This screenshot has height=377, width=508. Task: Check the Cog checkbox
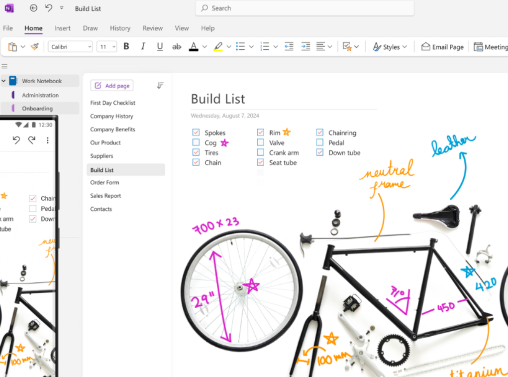(196, 143)
